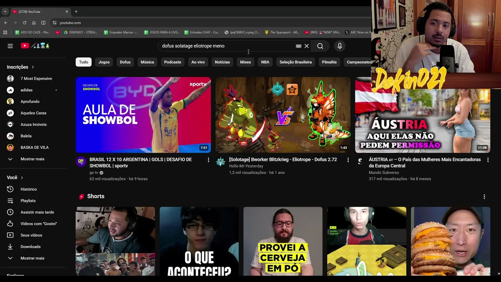Clear the search box with the X
The width and height of the screenshot is (501, 282).
[306, 46]
